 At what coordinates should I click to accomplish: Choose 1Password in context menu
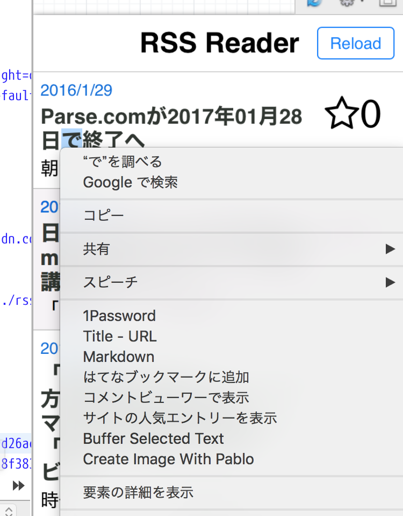coord(119,316)
